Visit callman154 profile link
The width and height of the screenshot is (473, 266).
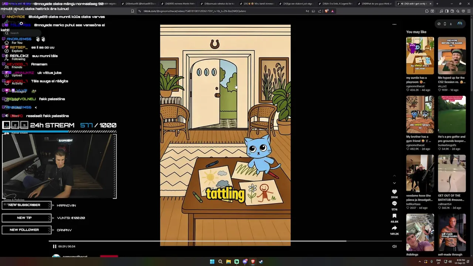[x=446, y=204]
